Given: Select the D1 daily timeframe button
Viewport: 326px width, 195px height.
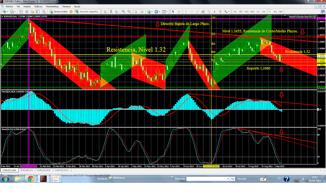Looking at the screenshot, I should tap(269, 12).
